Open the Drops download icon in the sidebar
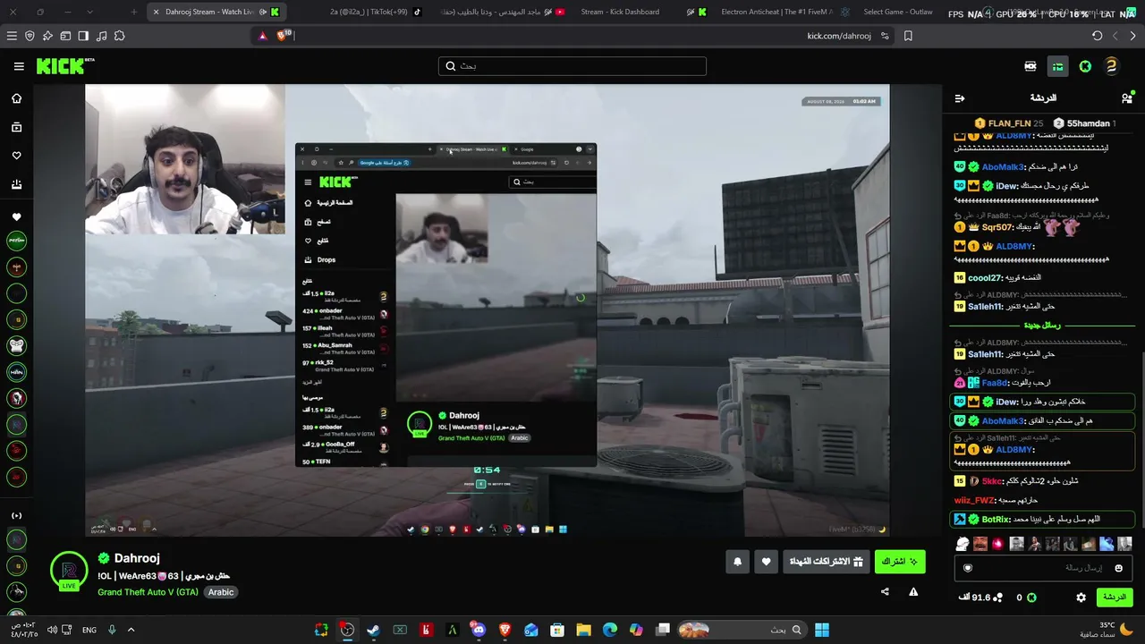The width and height of the screenshot is (1145, 644). click(16, 184)
